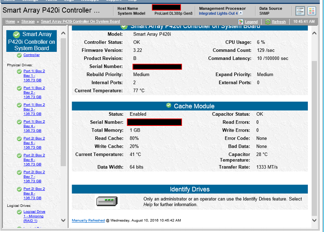Click the Identify Drives section header
Viewport: 324px width, 232px height.
tap(190, 189)
